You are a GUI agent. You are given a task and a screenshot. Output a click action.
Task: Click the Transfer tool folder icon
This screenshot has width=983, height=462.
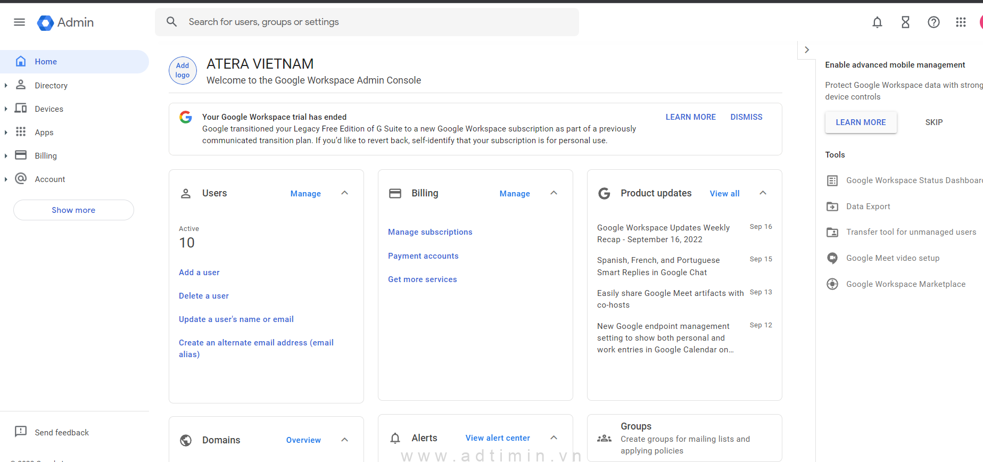832,232
